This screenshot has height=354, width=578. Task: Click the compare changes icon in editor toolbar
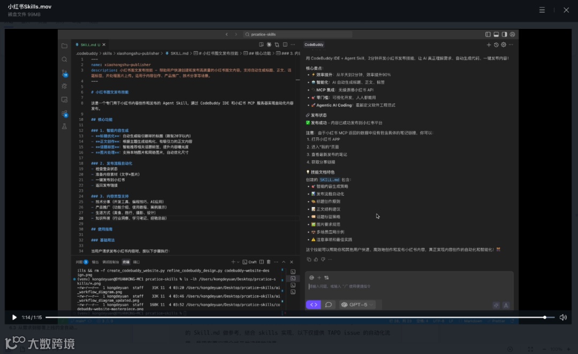(277, 44)
